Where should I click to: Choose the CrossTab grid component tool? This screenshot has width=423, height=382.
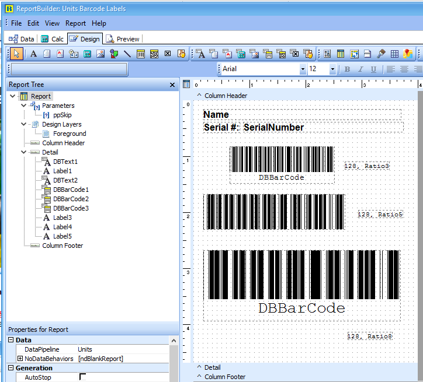[x=394, y=54]
